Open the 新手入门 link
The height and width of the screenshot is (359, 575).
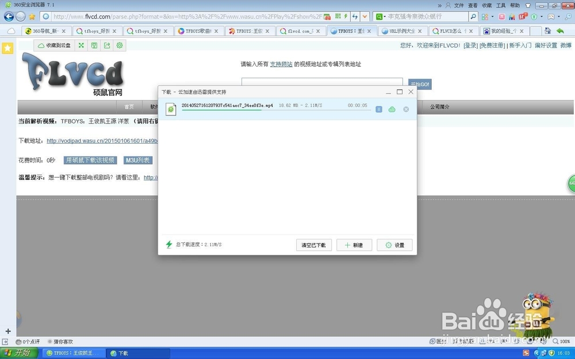[520, 45]
